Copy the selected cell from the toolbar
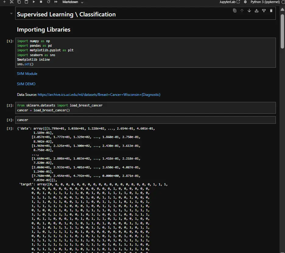 coord(19,2)
